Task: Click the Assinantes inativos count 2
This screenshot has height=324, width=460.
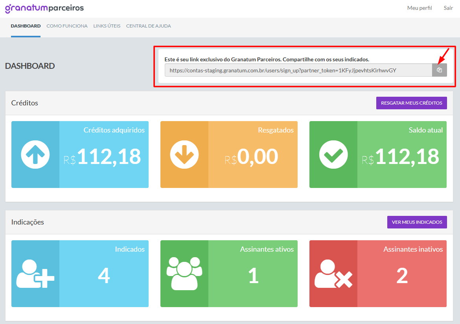Action: (402, 276)
